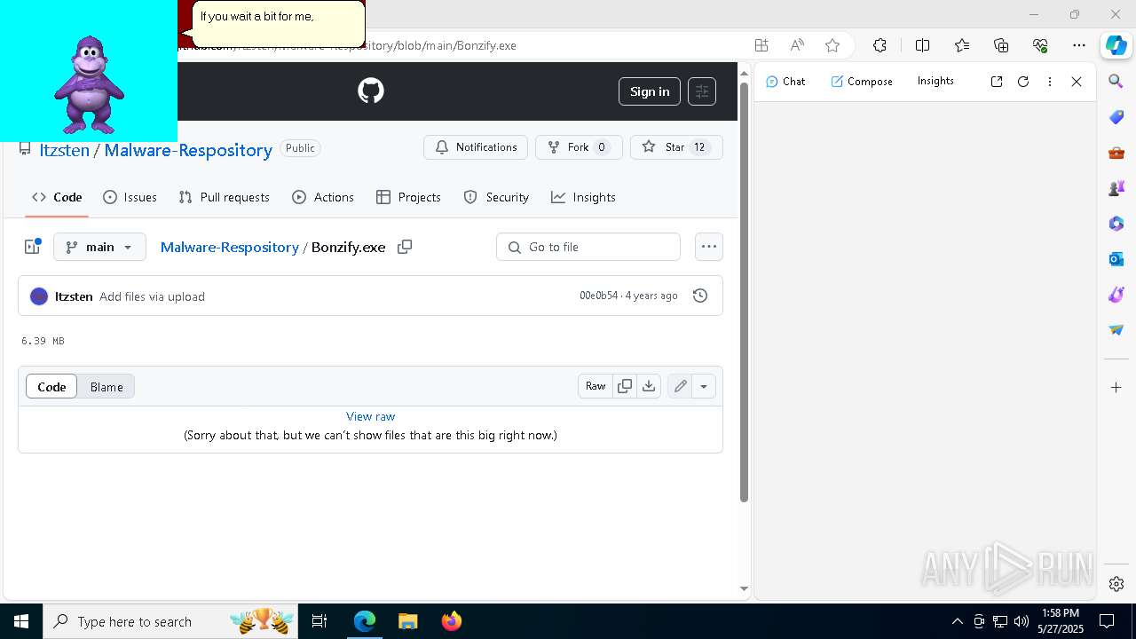
Task: Switch to the Chat tab in sidebar
Action: 785,81
